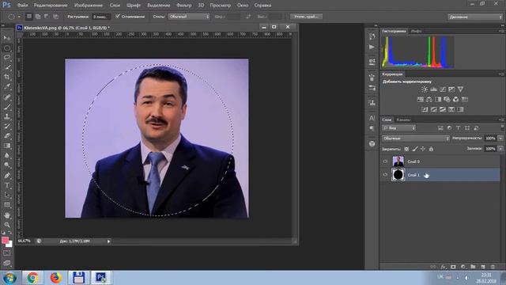Add Levels adjustment icon
The width and height of the screenshot is (506, 285).
click(433, 89)
